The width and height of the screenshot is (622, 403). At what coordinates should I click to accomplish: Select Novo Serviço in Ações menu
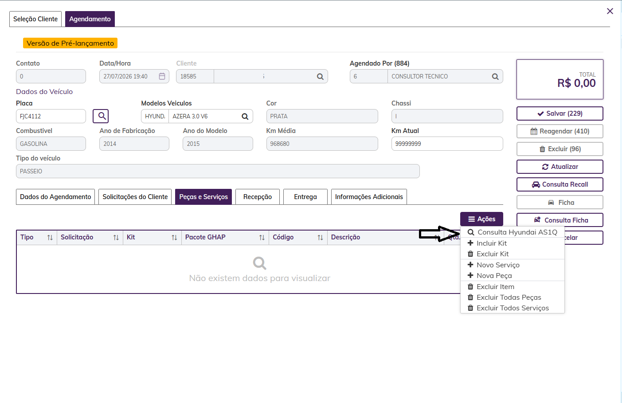click(x=512, y=265)
